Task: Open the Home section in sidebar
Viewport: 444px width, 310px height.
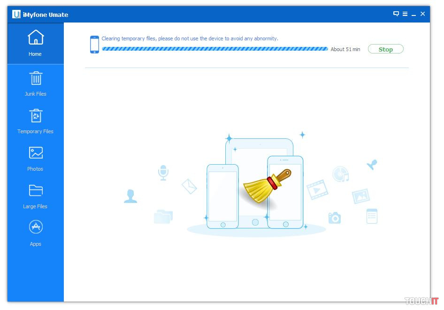Action: (x=35, y=43)
